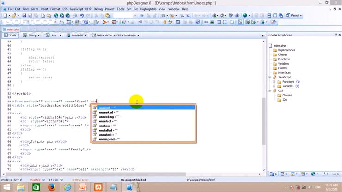The height and width of the screenshot is (192, 342).
Task: Close the editor document with black X
Action: [263, 36]
